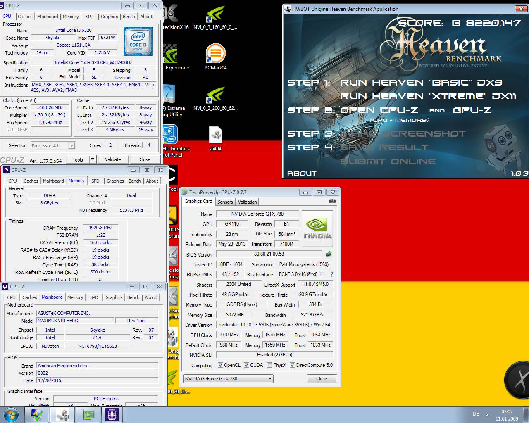The image size is (529, 423).
Task: Click the green checkmark app in the taskbar
Action: (x=37, y=415)
